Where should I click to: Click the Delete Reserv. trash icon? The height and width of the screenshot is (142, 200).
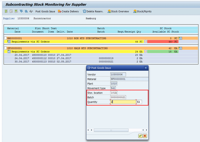click(x=85, y=11)
